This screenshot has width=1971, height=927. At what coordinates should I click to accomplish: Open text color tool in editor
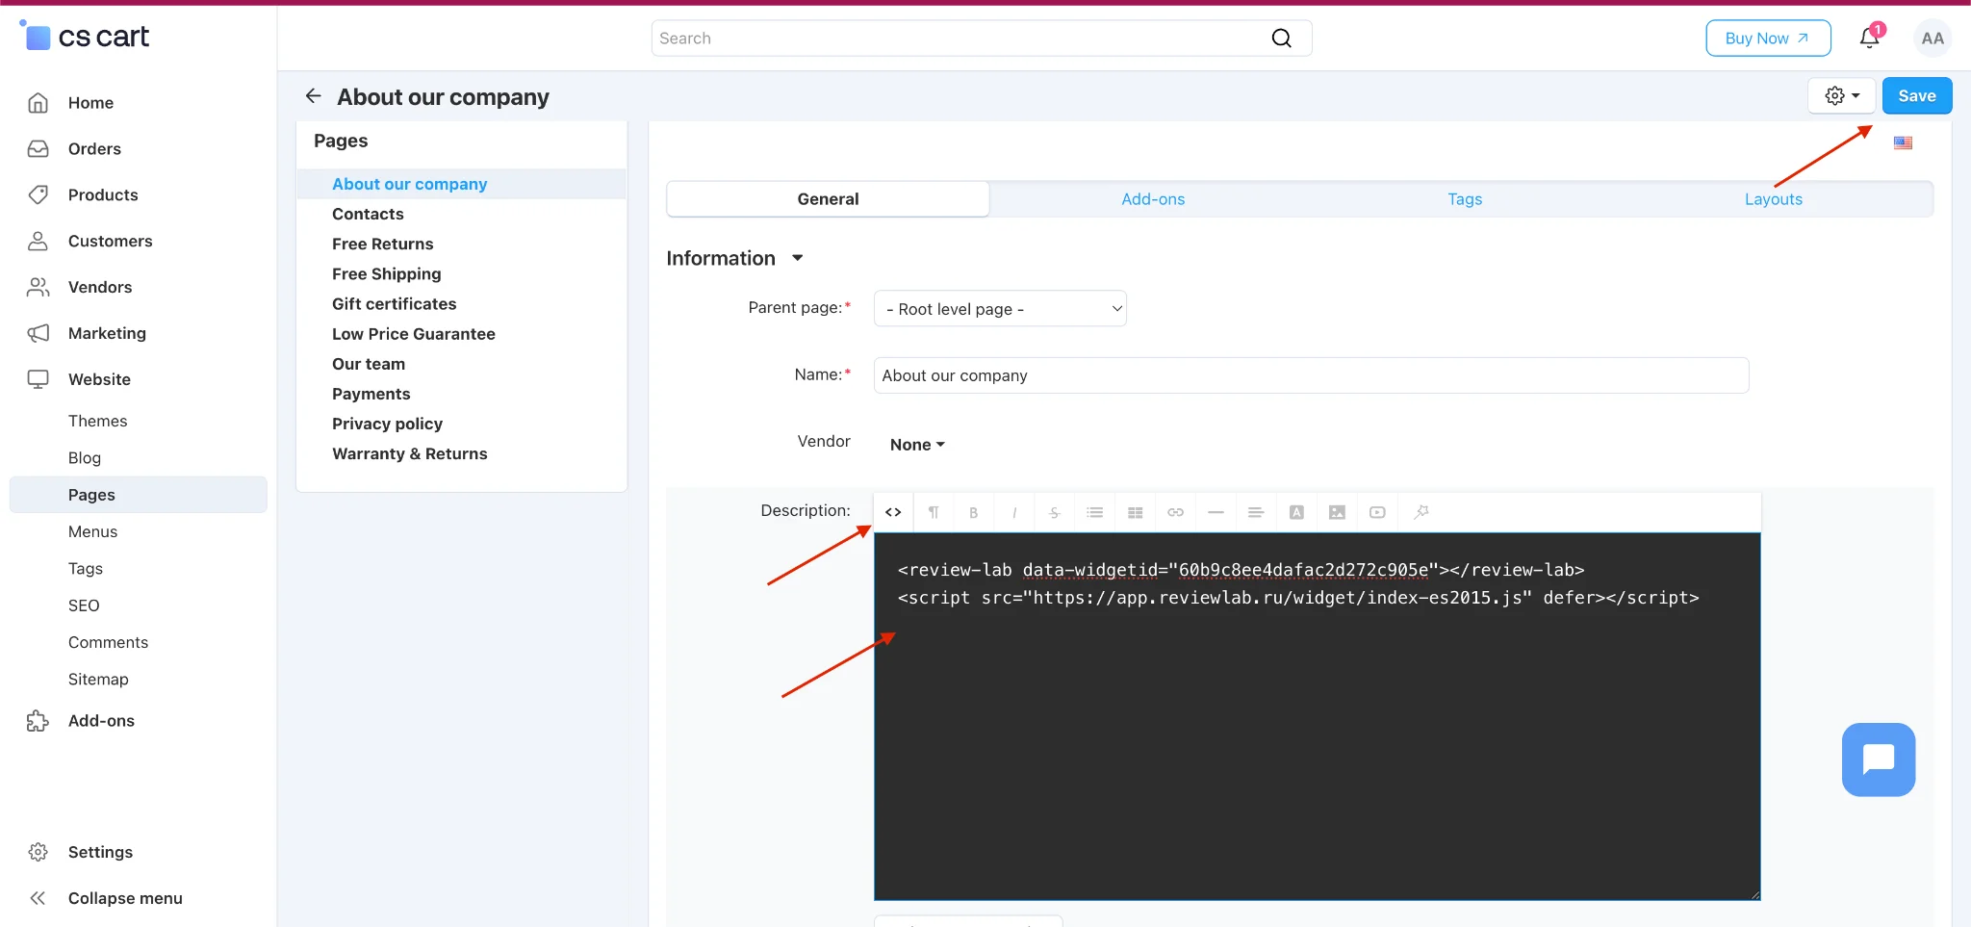coord(1297,512)
